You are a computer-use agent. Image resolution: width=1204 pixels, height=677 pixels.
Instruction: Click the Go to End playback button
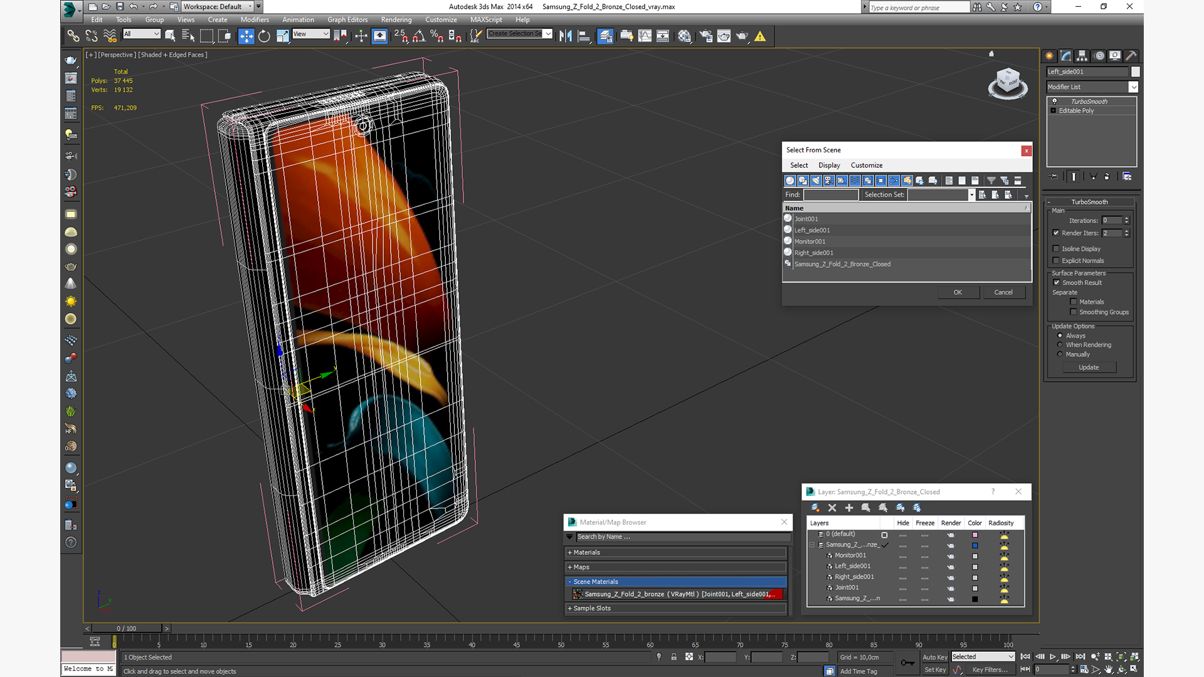coord(1080,657)
